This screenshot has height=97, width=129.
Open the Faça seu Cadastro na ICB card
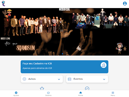64,67
